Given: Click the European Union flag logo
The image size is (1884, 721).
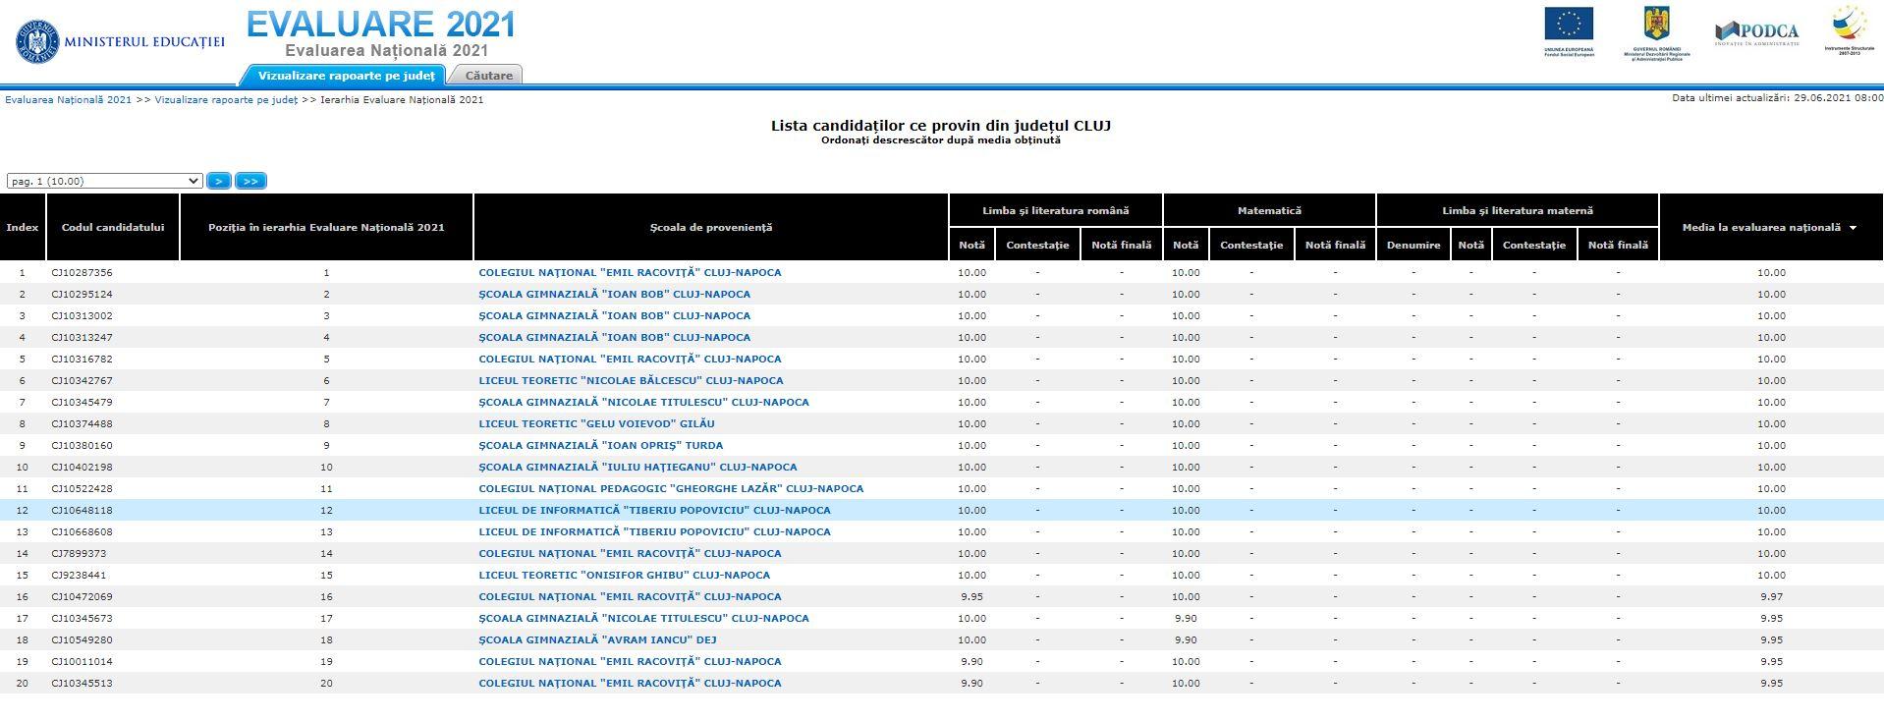Looking at the screenshot, I should click(1569, 24).
